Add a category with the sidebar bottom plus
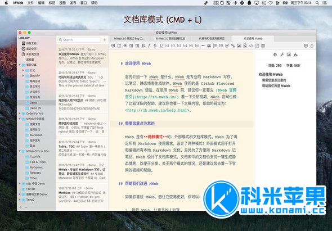 [20, 207]
